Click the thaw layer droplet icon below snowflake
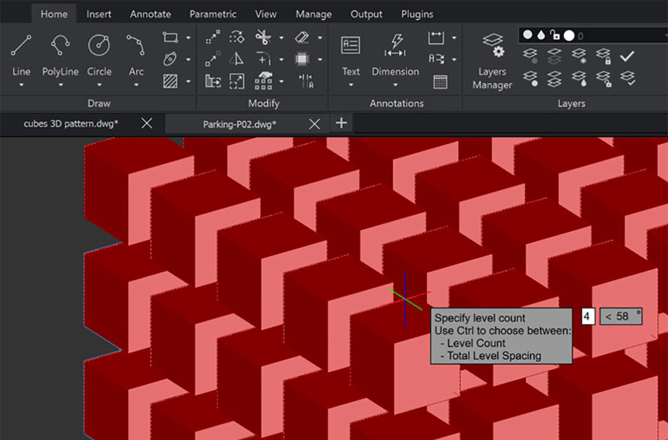The image size is (668, 440). pos(579,79)
